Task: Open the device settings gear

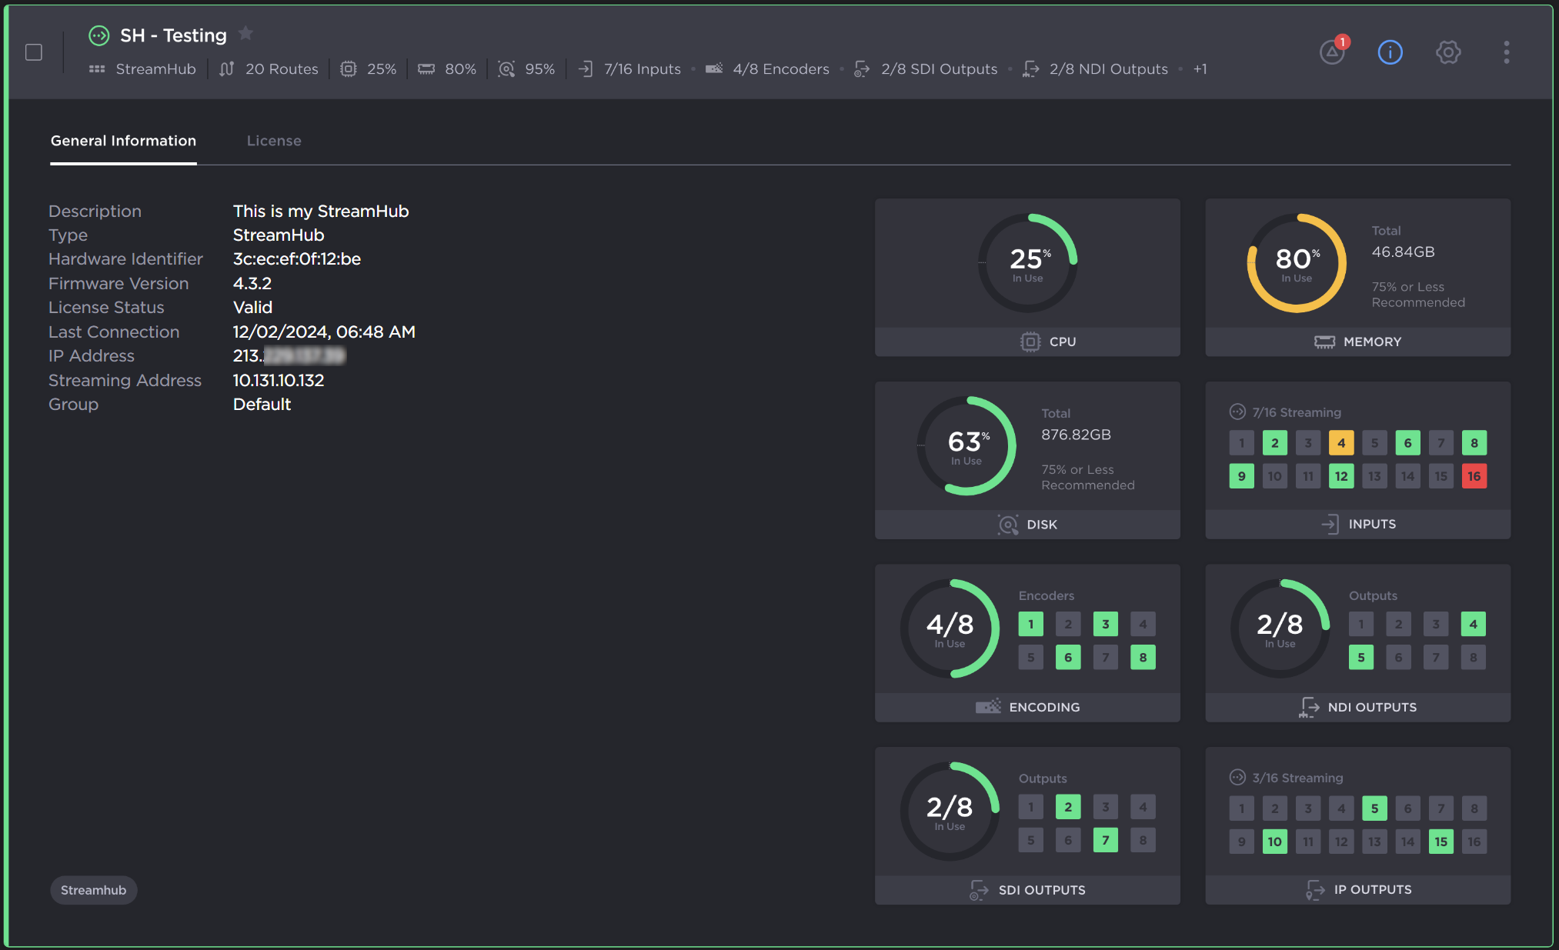Action: coord(1449,52)
